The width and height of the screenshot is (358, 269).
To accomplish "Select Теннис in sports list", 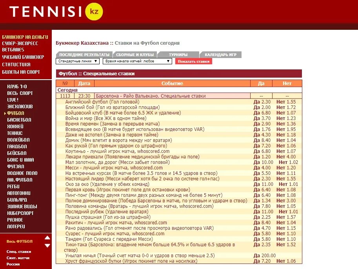I will (15, 133).
